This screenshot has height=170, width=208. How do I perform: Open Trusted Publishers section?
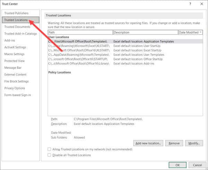tap(16, 13)
